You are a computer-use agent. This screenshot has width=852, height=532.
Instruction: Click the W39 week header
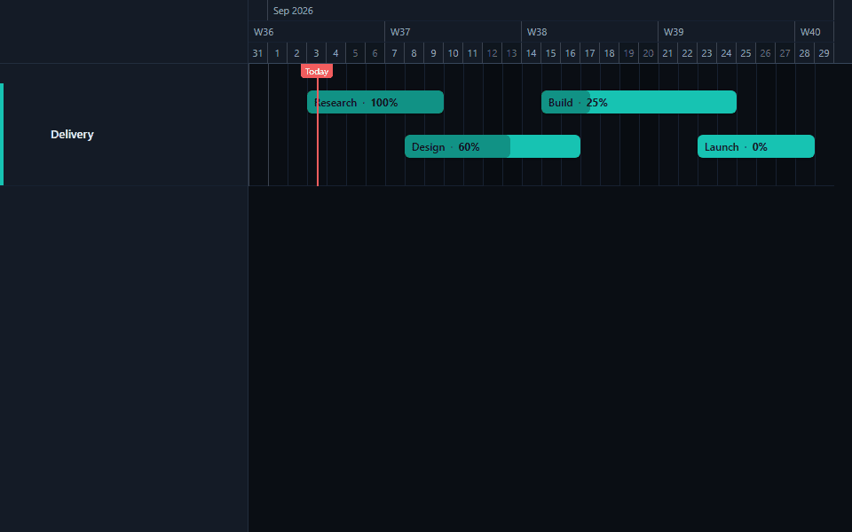point(727,32)
